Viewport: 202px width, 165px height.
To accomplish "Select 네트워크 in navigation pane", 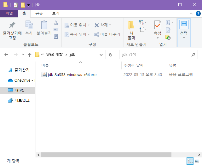I will point(19,100).
